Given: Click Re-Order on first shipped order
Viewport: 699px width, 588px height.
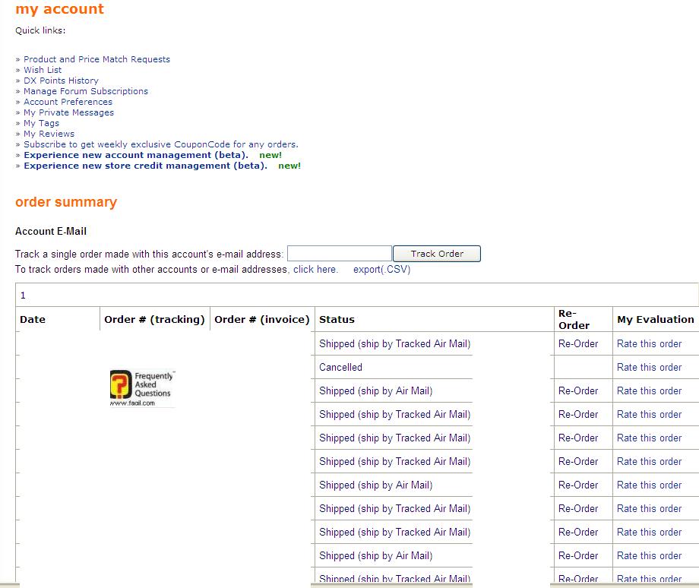Looking at the screenshot, I should (578, 343).
